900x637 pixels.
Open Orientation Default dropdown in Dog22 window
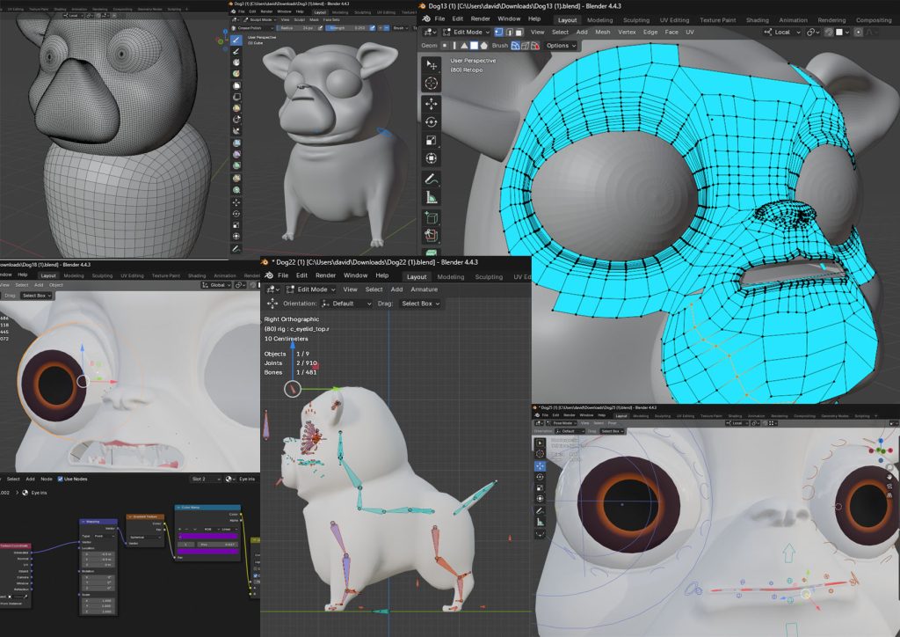pos(346,304)
